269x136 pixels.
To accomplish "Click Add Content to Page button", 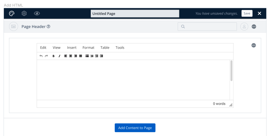I will (135, 128).
